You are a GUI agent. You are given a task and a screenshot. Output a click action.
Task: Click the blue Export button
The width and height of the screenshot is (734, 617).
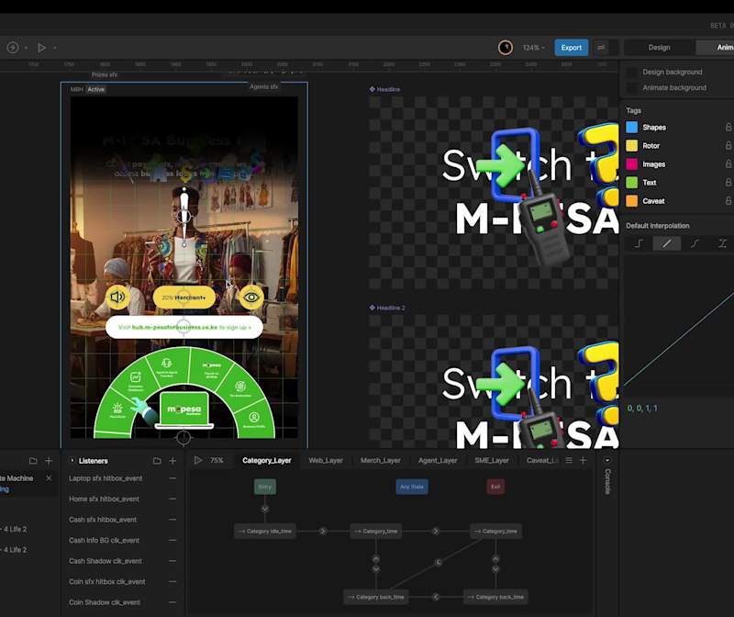pyautogui.click(x=571, y=48)
